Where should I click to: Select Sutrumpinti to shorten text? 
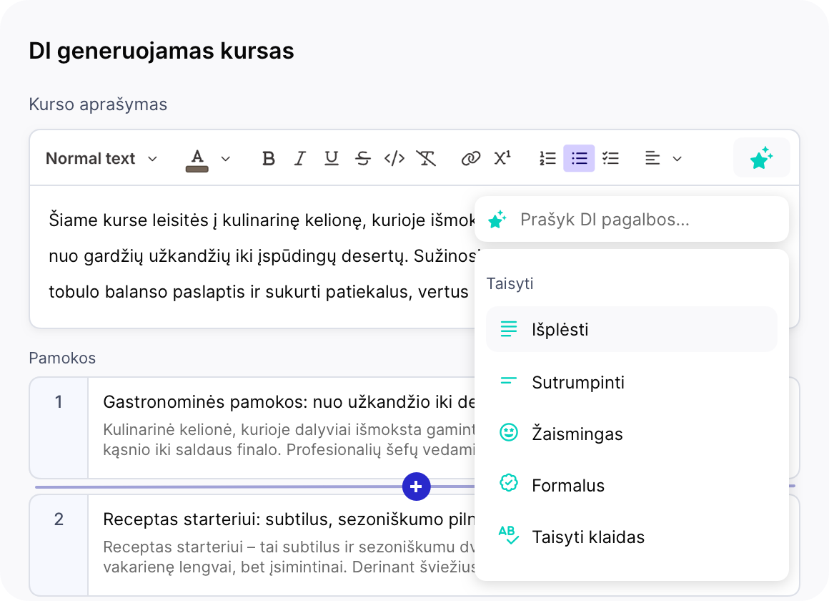click(577, 382)
